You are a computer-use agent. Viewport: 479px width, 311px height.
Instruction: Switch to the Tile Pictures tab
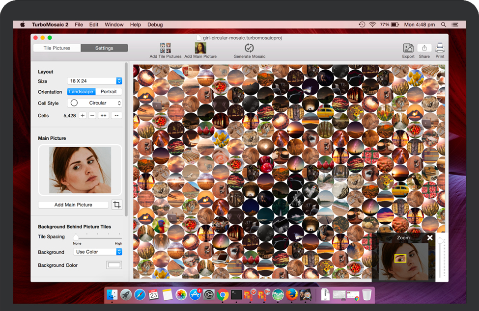[x=57, y=48]
